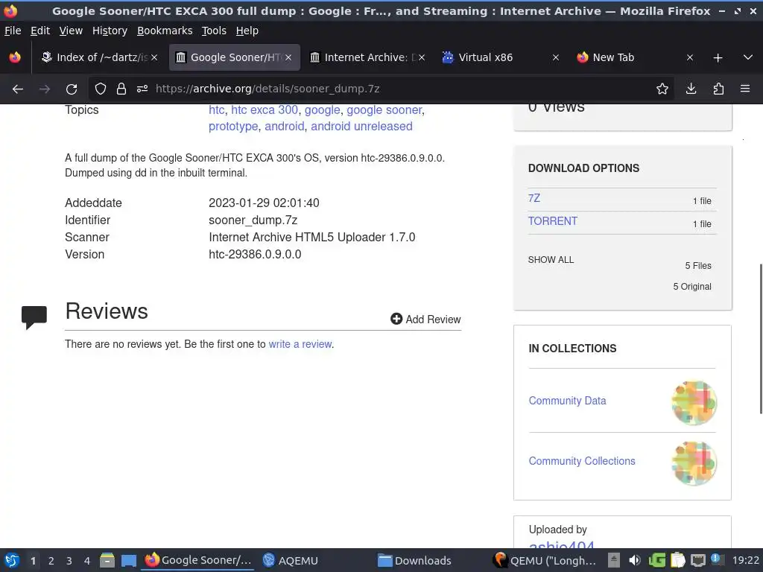
Task: Download the 7Z file option
Action: pos(534,198)
